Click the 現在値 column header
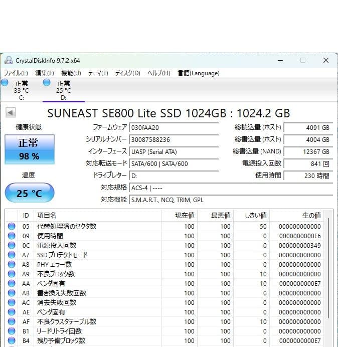This screenshot has height=347, width=338. [x=180, y=215]
